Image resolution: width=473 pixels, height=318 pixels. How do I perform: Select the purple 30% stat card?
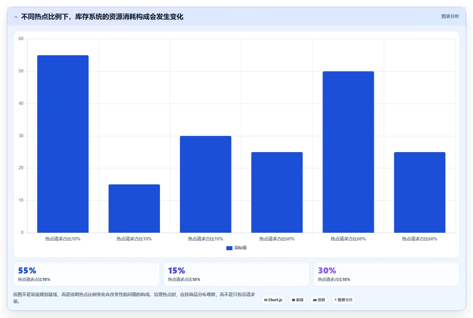point(386,274)
